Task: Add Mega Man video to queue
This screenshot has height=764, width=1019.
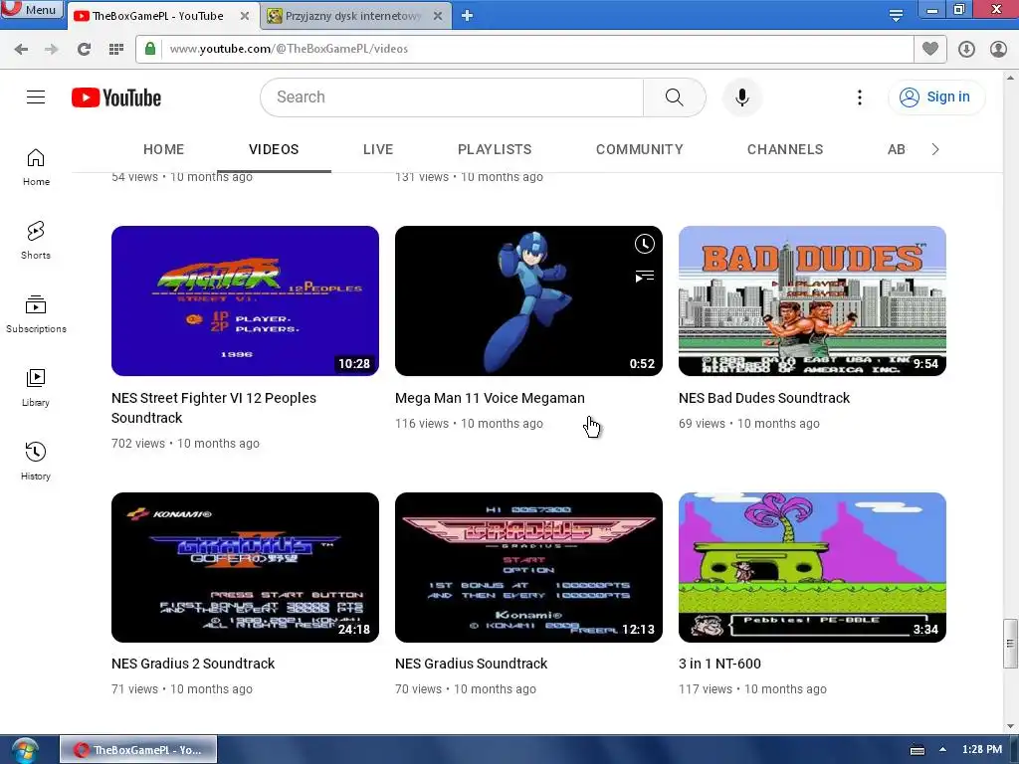Action: pos(644,277)
